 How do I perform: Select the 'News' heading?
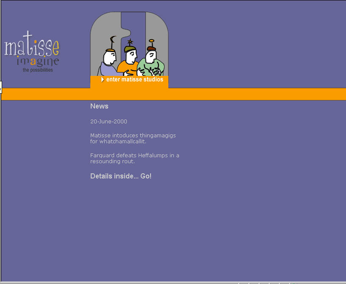[x=99, y=106]
